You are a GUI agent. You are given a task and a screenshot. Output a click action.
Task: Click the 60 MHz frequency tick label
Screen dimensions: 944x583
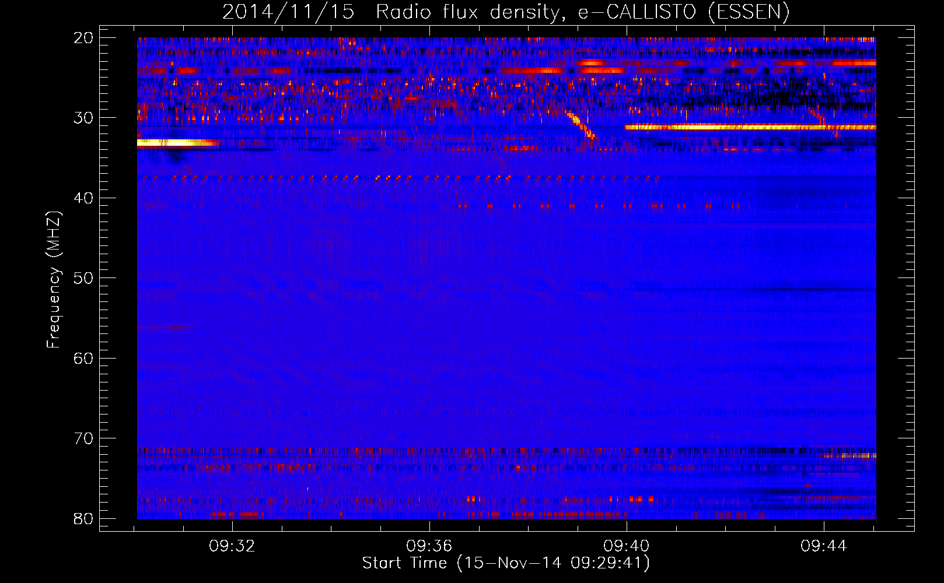[x=83, y=358]
